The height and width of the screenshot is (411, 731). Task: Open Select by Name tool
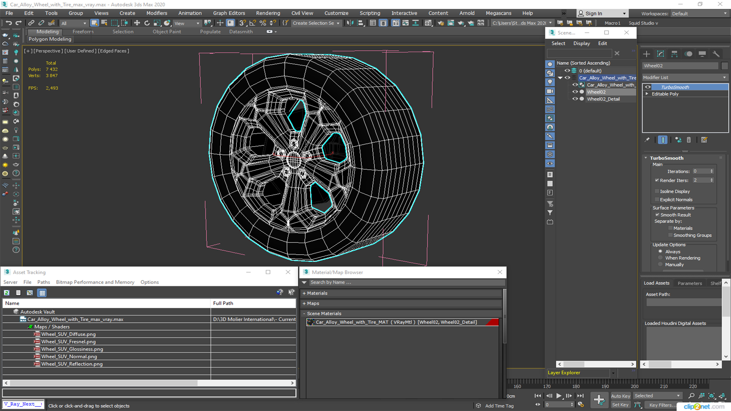pyautogui.click(x=104, y=23)
